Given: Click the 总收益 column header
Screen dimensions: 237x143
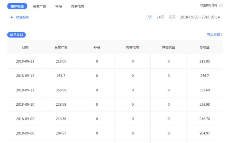Looking at the screenshot, I should click(x=204, y=47).
